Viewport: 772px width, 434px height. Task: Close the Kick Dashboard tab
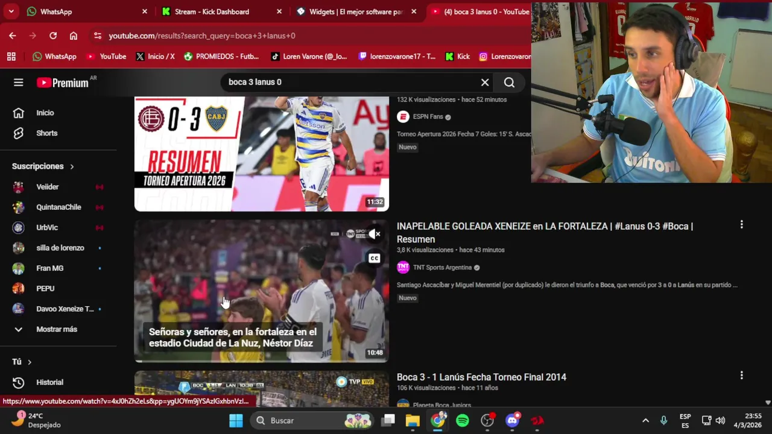279,11
